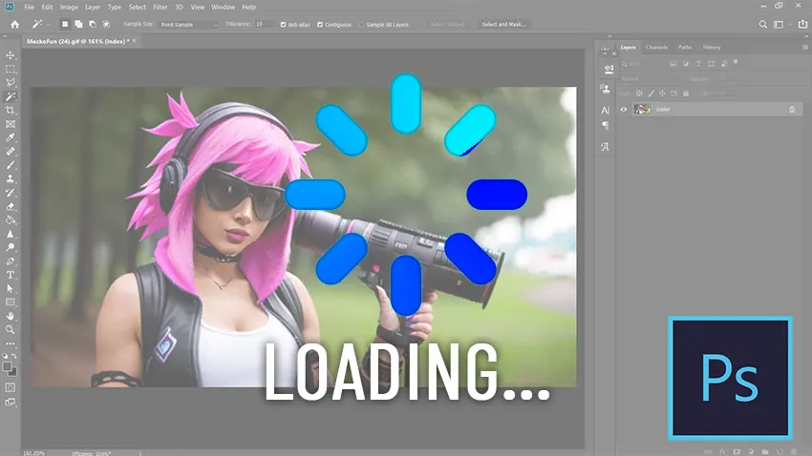Switch to the Channels tab

[656, 47]
